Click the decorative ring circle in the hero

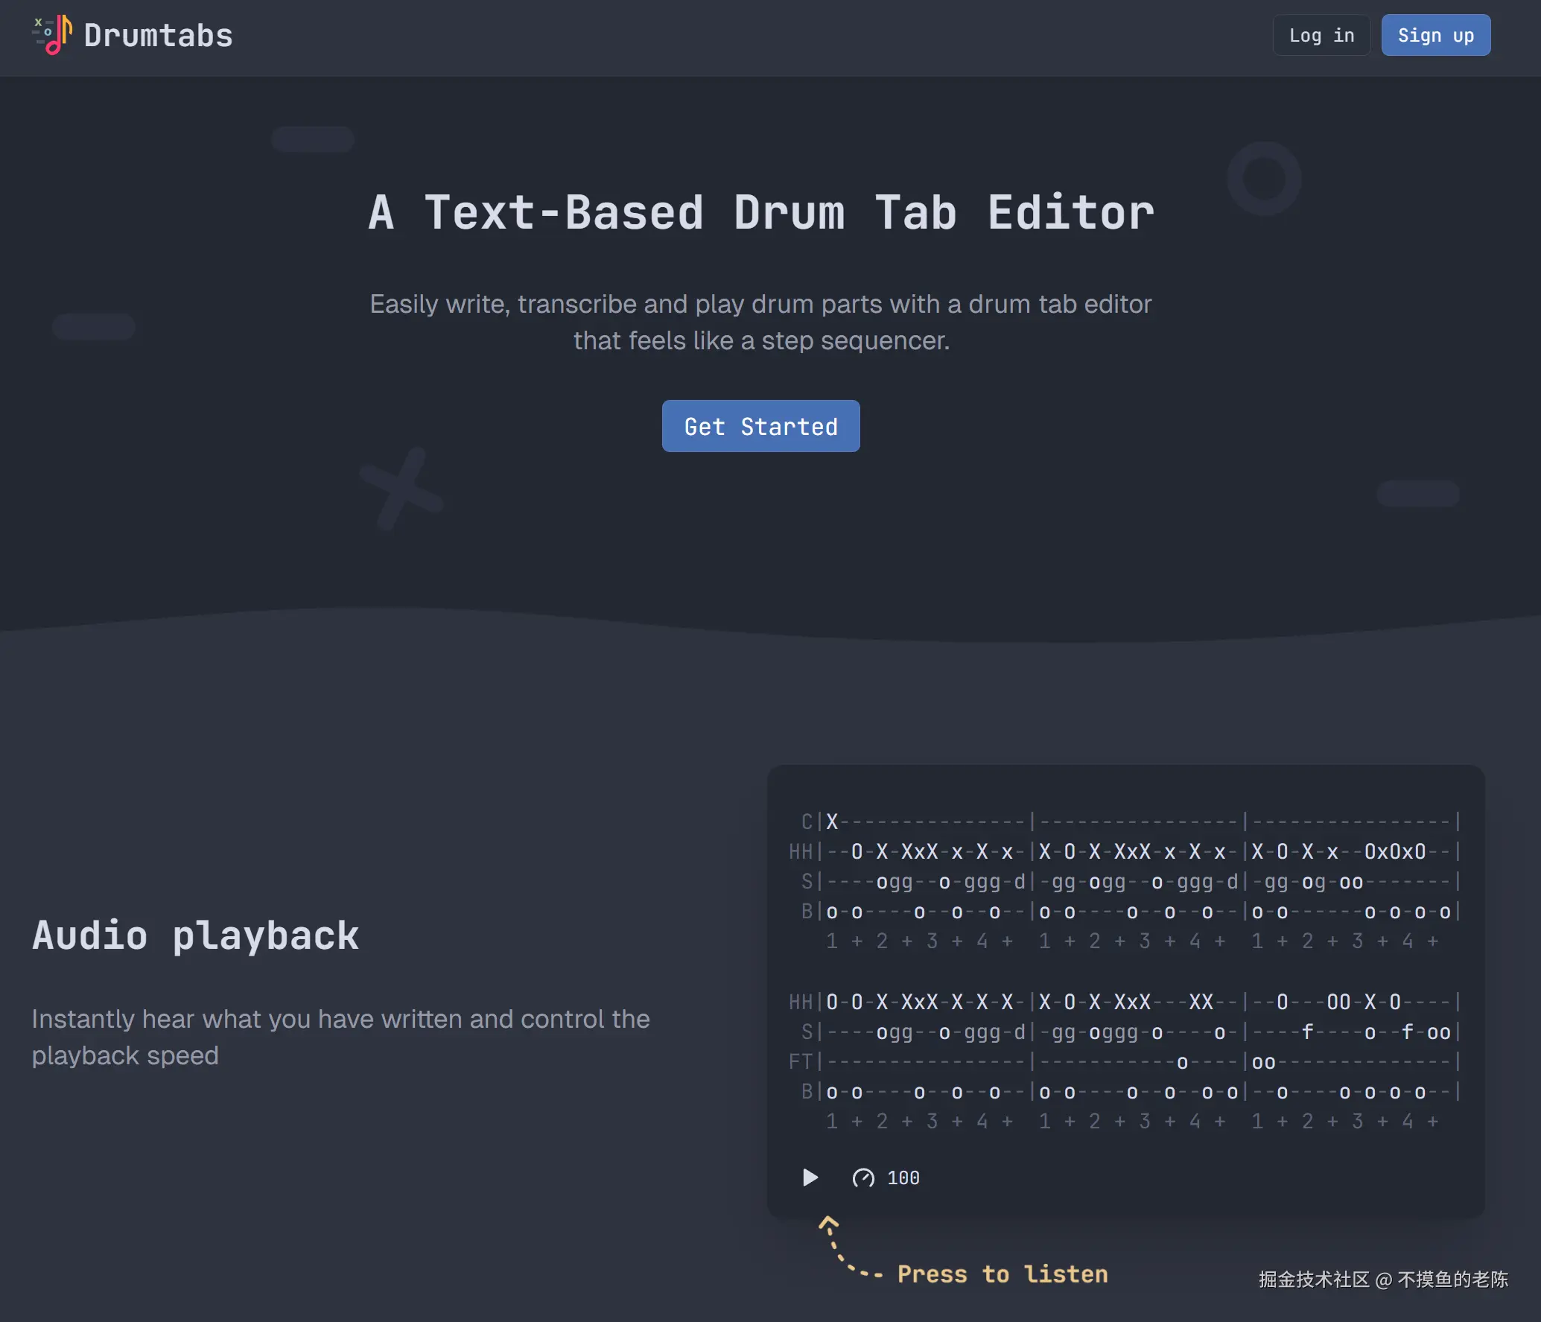coord(1264,179)
